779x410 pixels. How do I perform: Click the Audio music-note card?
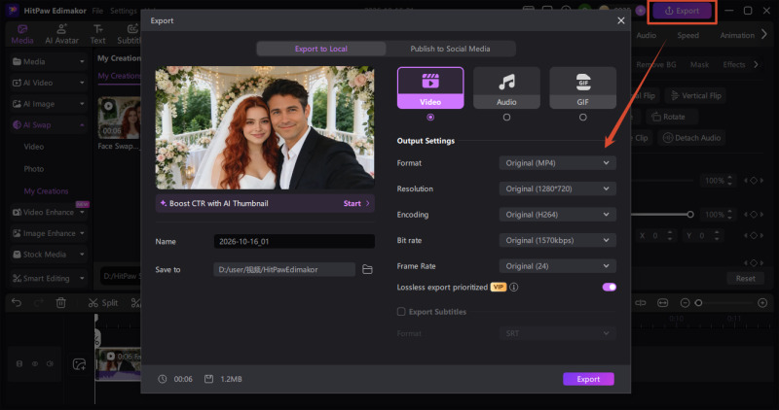(506, 87)
